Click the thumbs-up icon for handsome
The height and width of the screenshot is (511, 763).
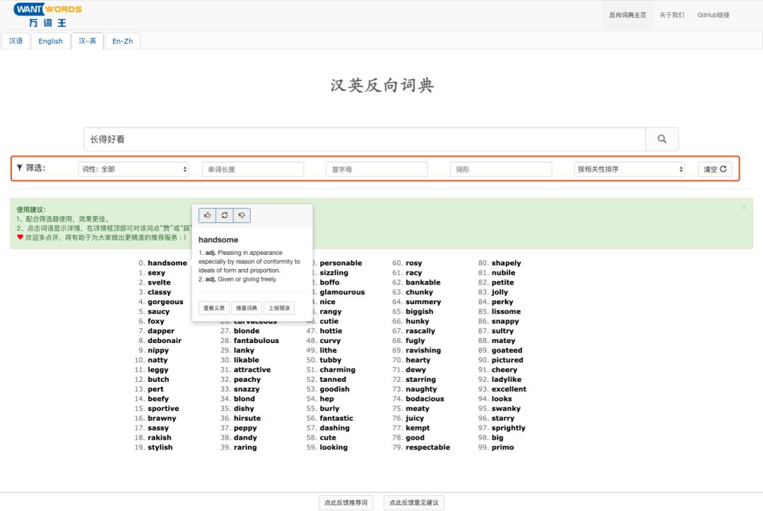pos(208,215)
